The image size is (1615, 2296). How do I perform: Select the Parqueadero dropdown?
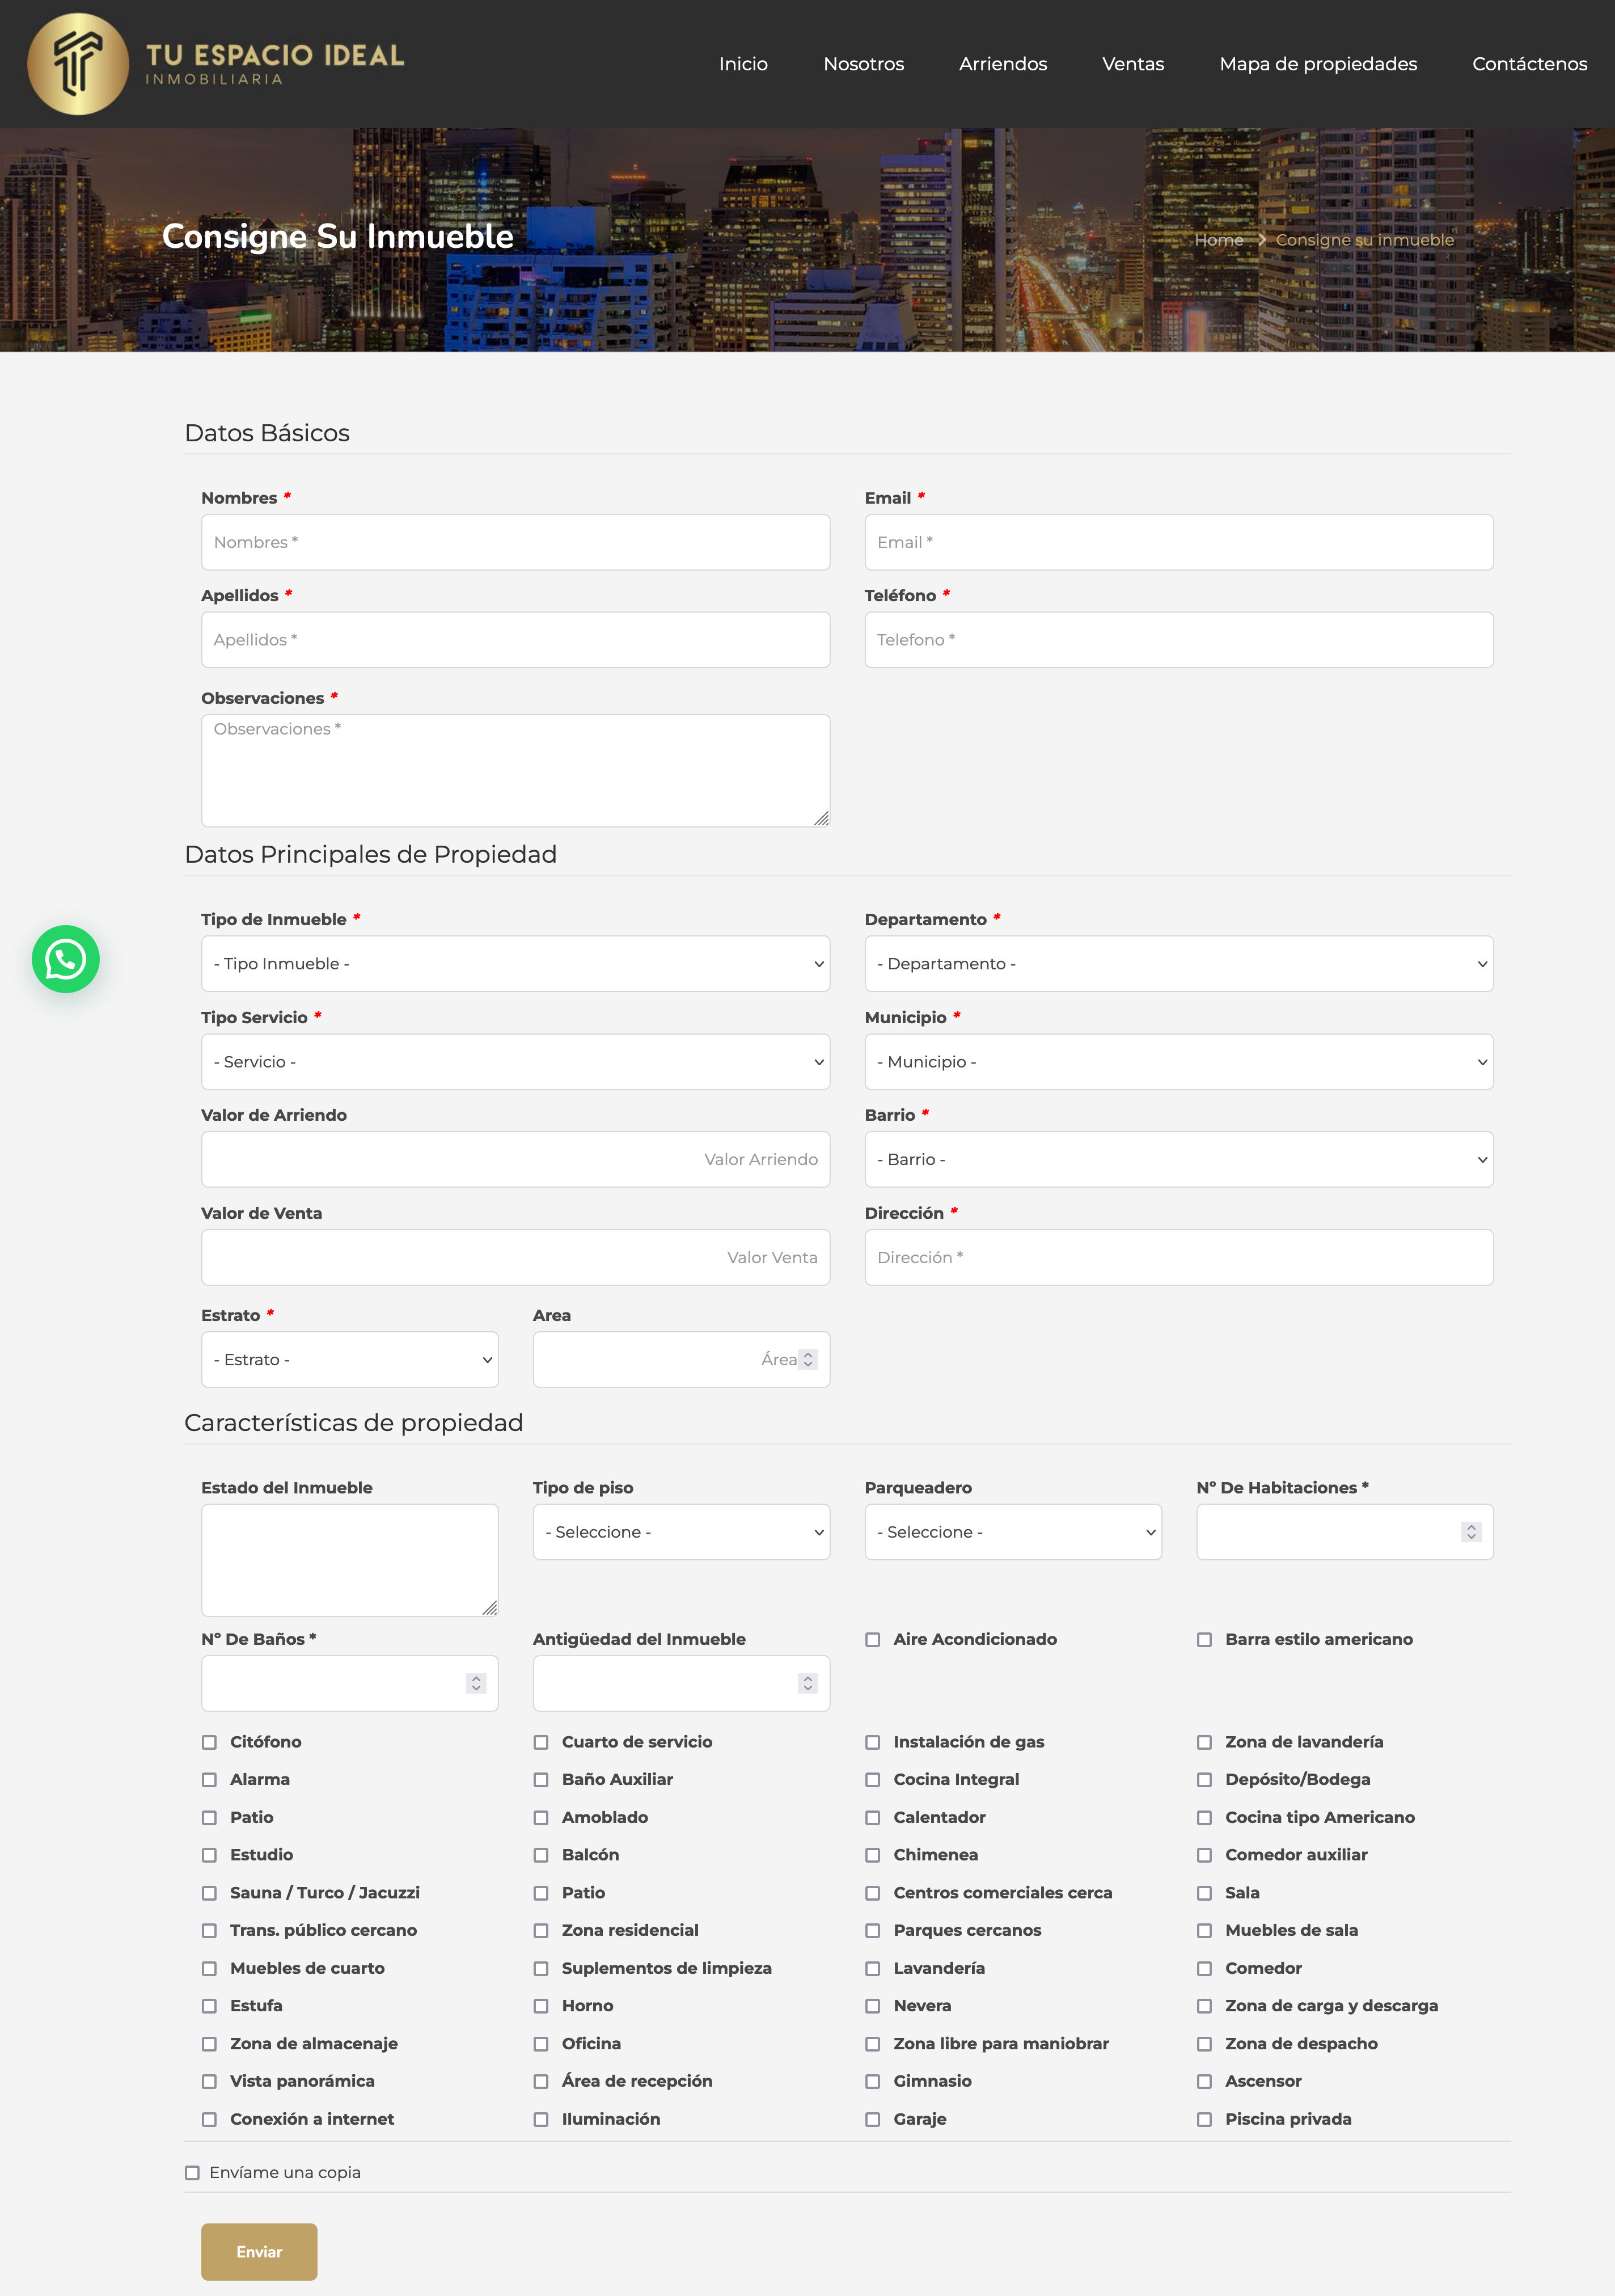coord(1012,1532)
